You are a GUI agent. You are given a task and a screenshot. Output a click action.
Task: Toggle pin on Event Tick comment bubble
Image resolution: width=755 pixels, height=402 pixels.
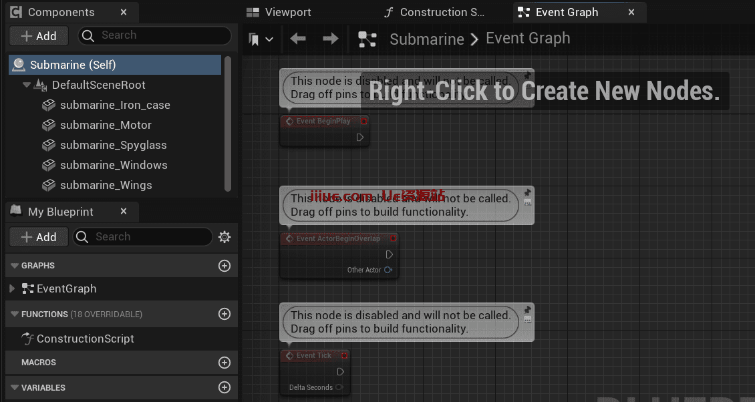[527, 310]
